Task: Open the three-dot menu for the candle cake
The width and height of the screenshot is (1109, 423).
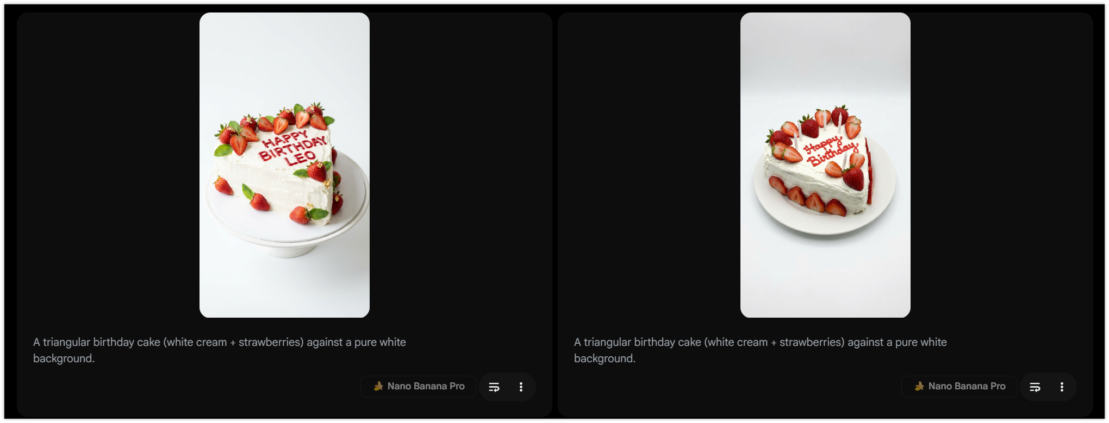Action: (x=1062, y=387)
